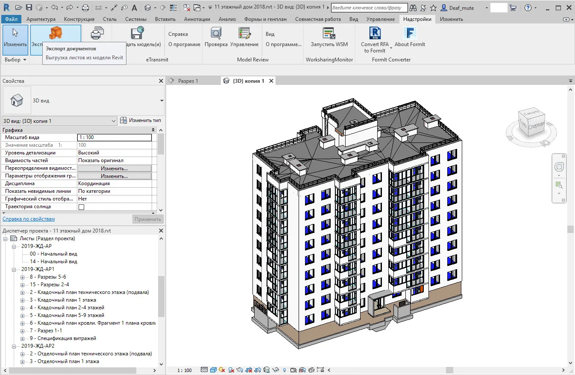Open the Справка по свойствам link
The width and height of the screenshot is (575, 375).
pos(29,219)
